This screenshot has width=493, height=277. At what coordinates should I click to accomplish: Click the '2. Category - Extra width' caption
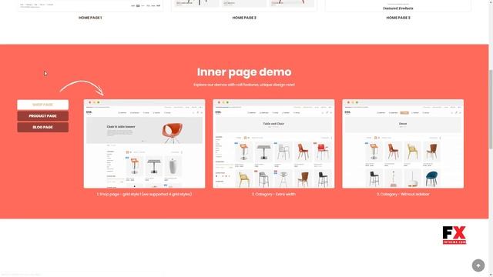pos(273,194)
